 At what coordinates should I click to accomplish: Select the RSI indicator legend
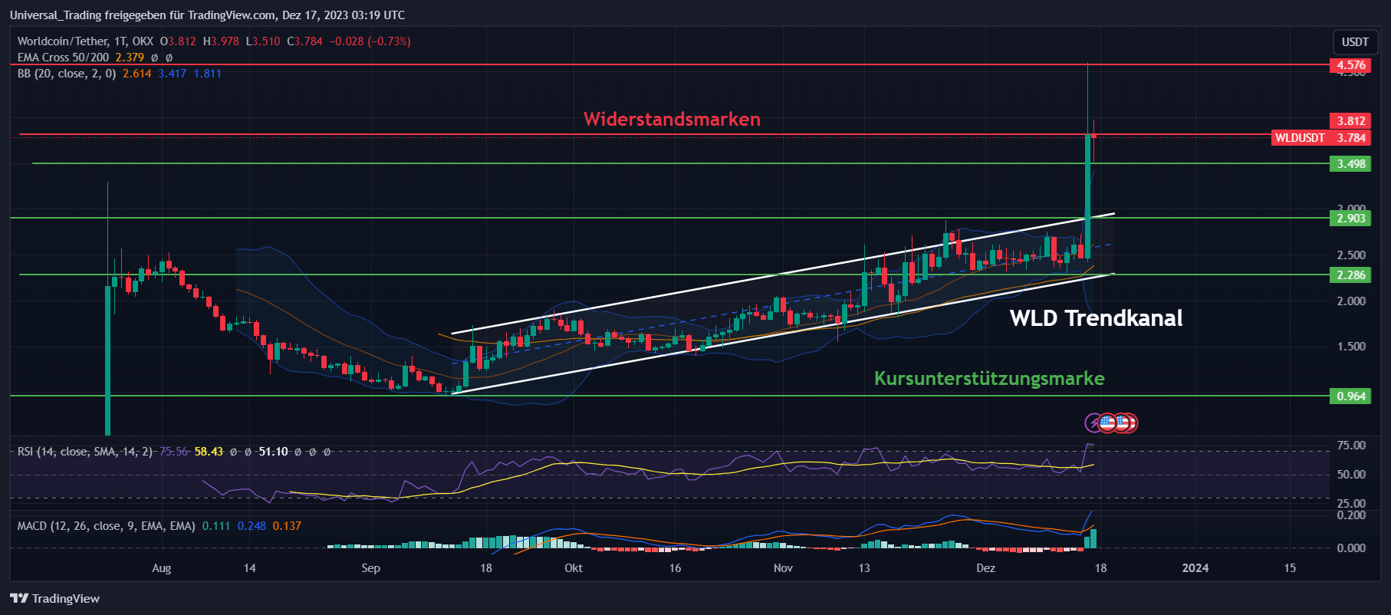[x=84, y=452]
